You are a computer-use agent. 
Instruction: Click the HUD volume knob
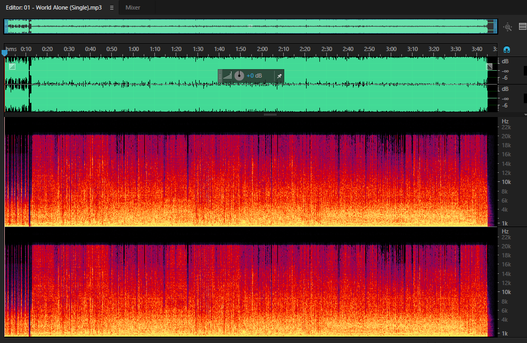[239, 76]
